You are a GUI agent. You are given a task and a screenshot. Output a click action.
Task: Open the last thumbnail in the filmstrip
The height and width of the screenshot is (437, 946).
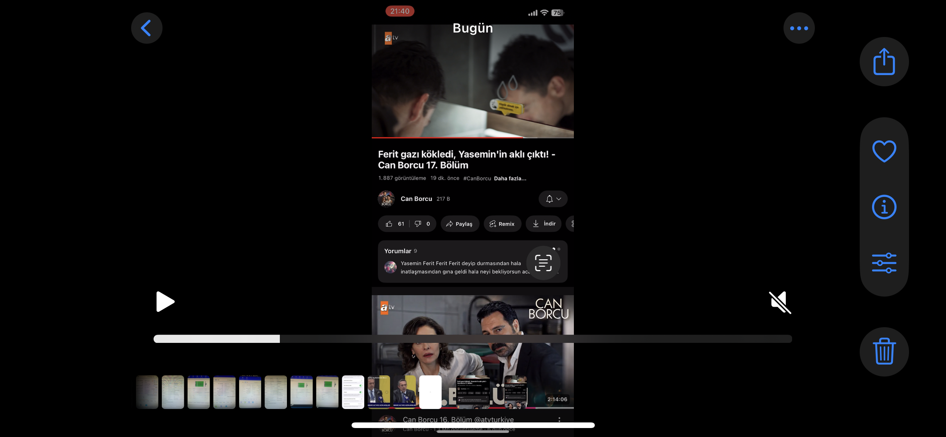[x=516, y=392]
